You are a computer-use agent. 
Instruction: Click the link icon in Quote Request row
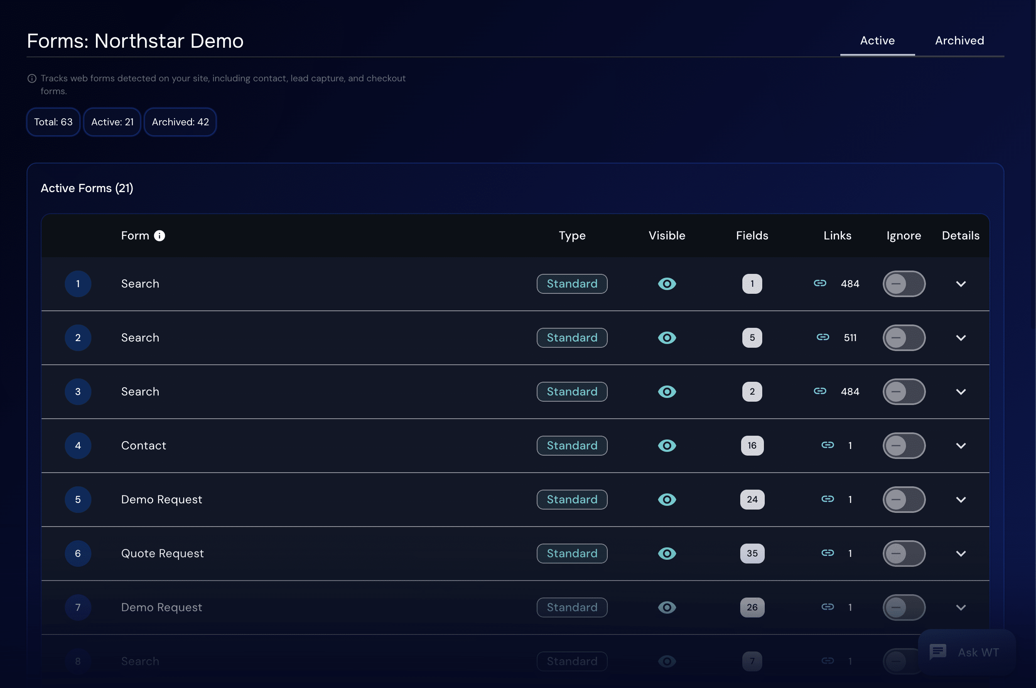(828, 553)
